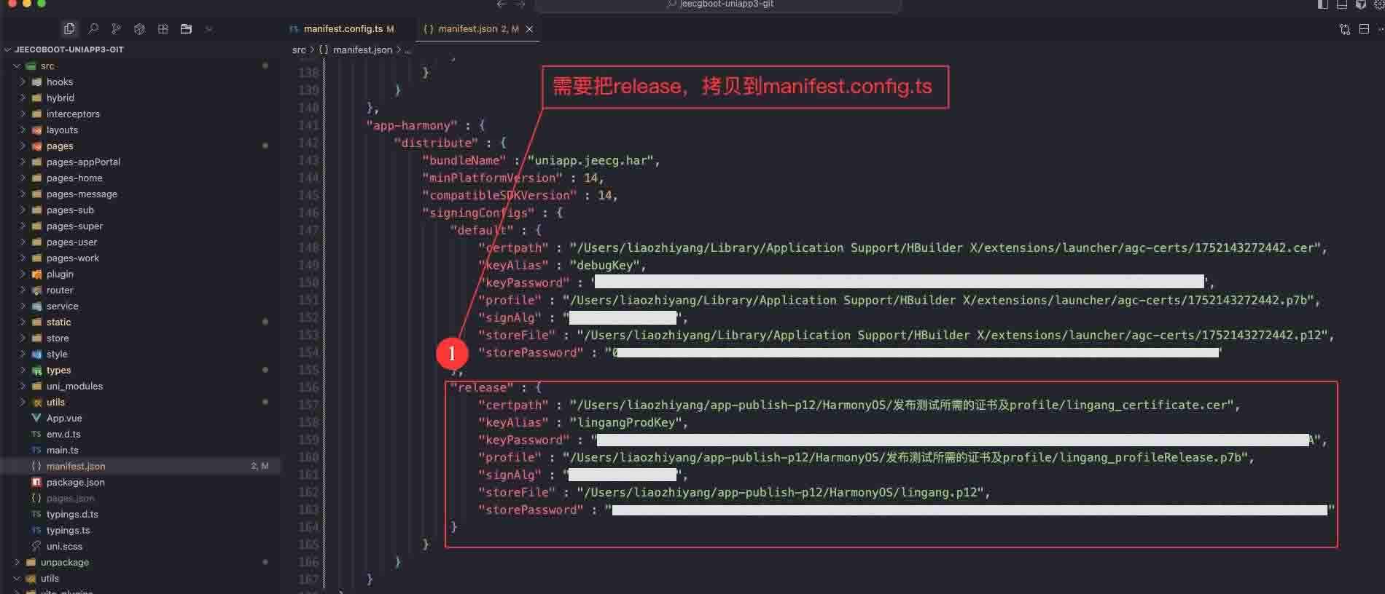Open the Explorer view icon
This screenshot has height=594, width=1385.
pos(69,29)
